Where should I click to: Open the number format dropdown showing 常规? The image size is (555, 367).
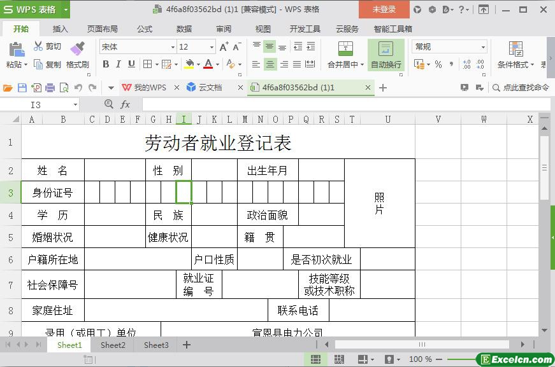coord(483,47)
